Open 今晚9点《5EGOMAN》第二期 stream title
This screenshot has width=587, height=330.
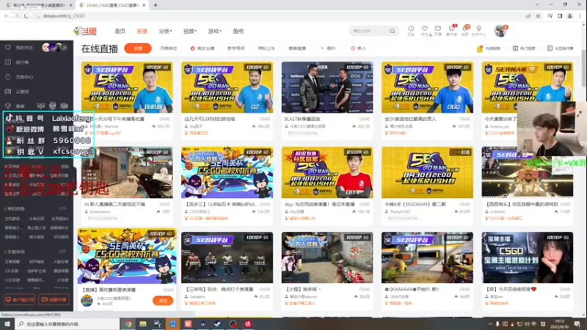(x=415, y=205)
